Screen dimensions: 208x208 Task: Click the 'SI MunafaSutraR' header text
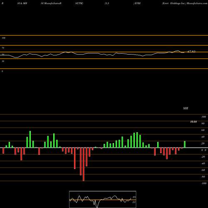[x=51, y=3]
